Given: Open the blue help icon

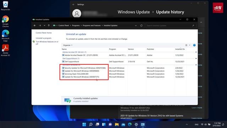Looking at the screenshot, I should [x=194, y=45].
